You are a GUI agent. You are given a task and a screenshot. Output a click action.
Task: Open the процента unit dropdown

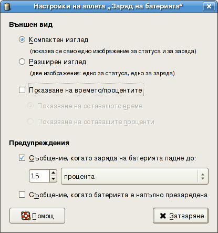(x=134, y=176)
